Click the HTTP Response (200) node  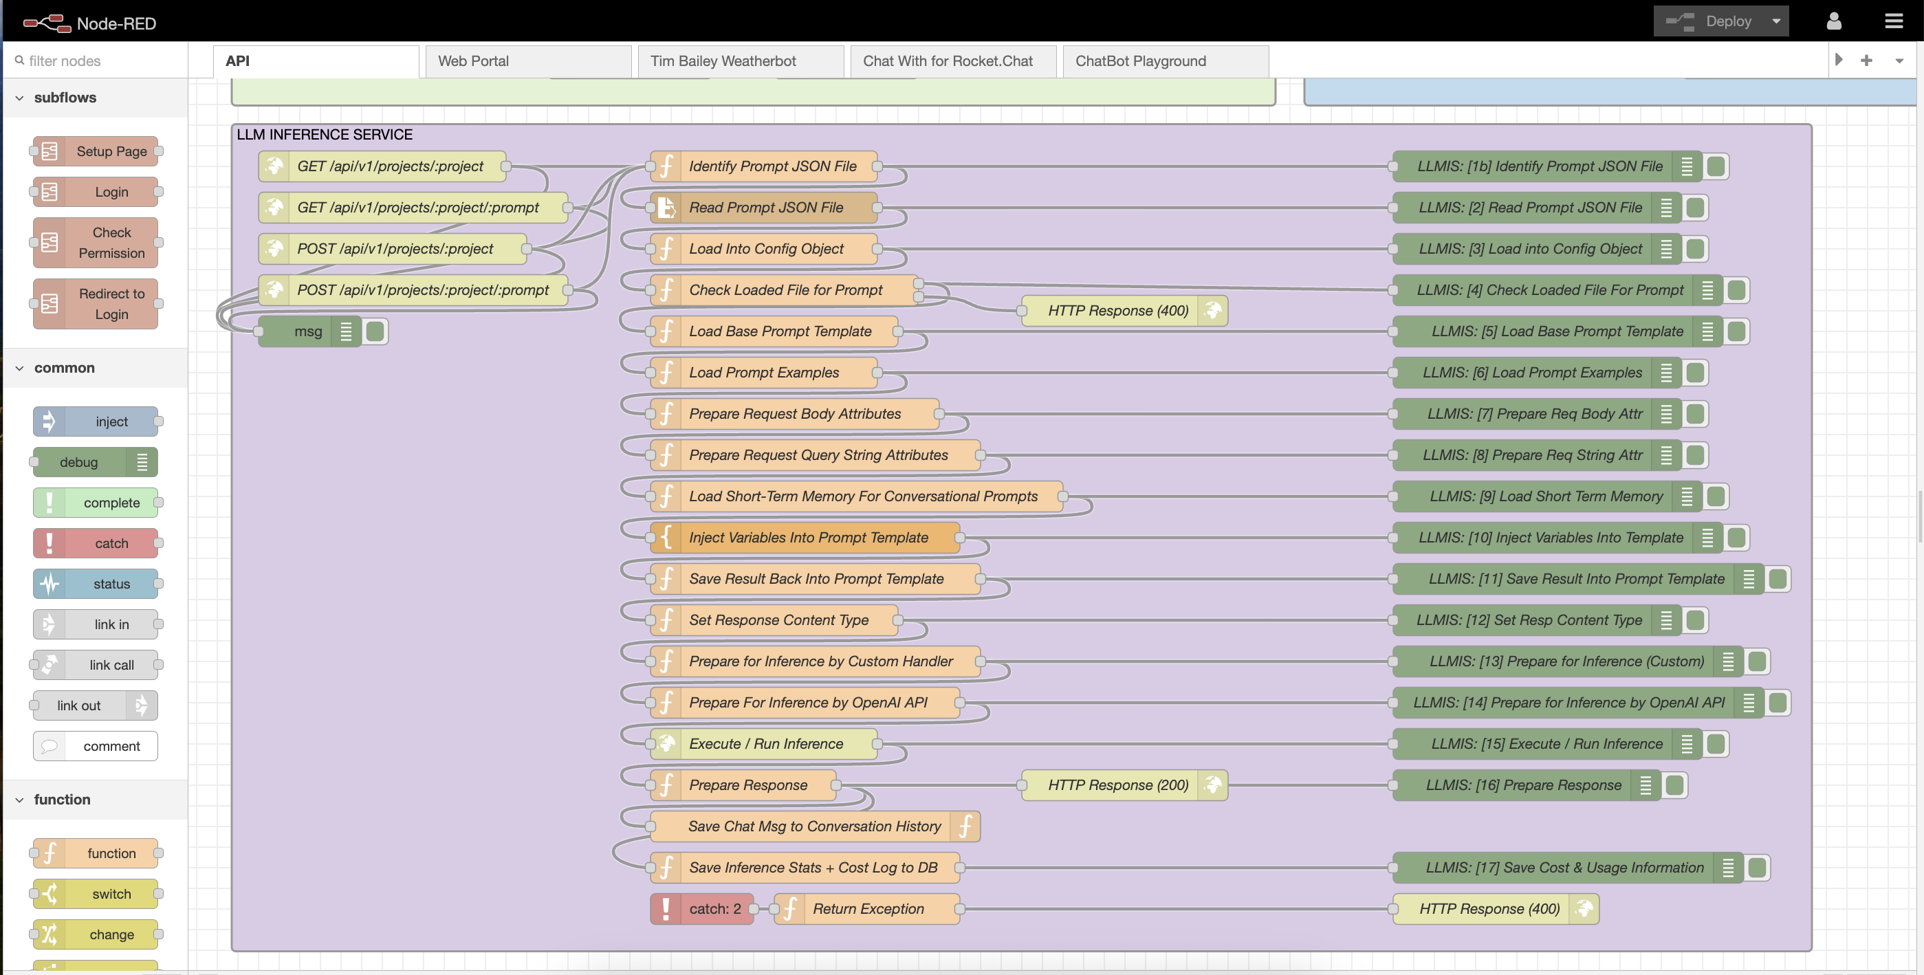click(1124, 785)
